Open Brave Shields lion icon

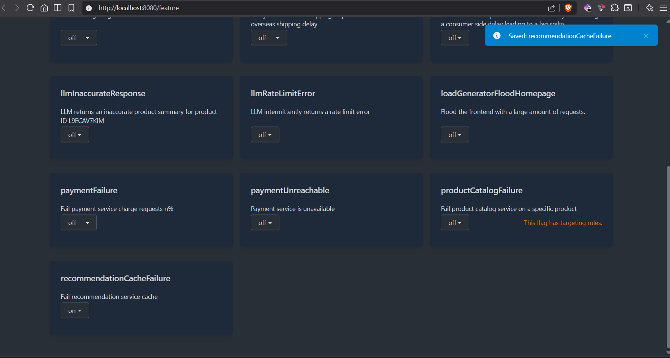tap(568, 8)
